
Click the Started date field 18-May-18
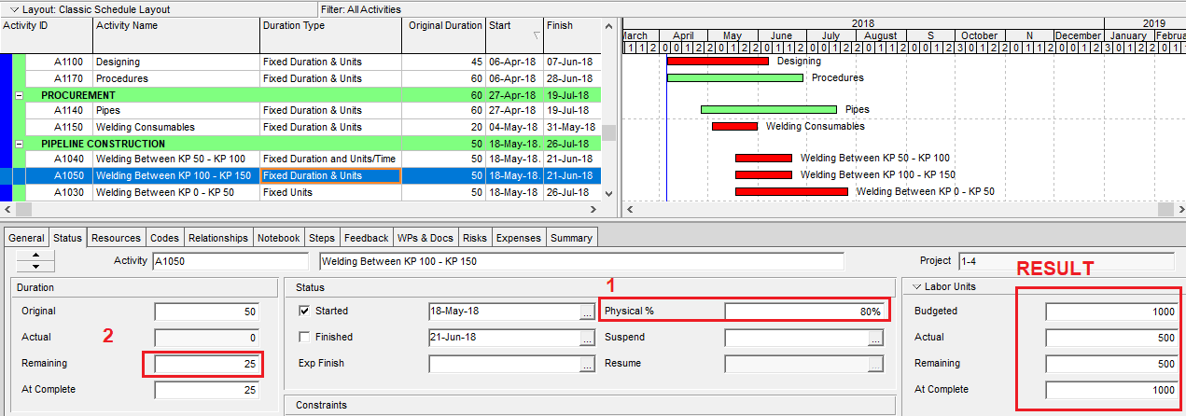coord(503,312)
